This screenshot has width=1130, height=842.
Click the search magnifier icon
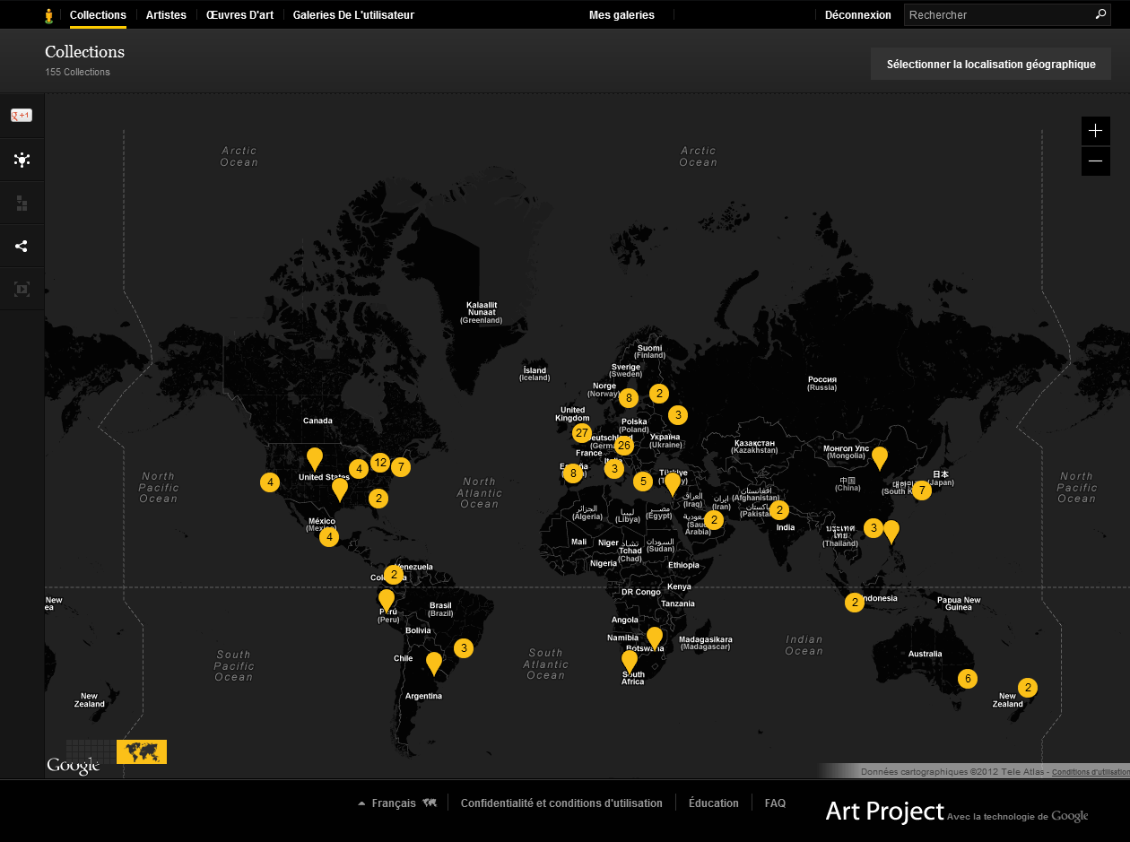[x=1100, y=14]
